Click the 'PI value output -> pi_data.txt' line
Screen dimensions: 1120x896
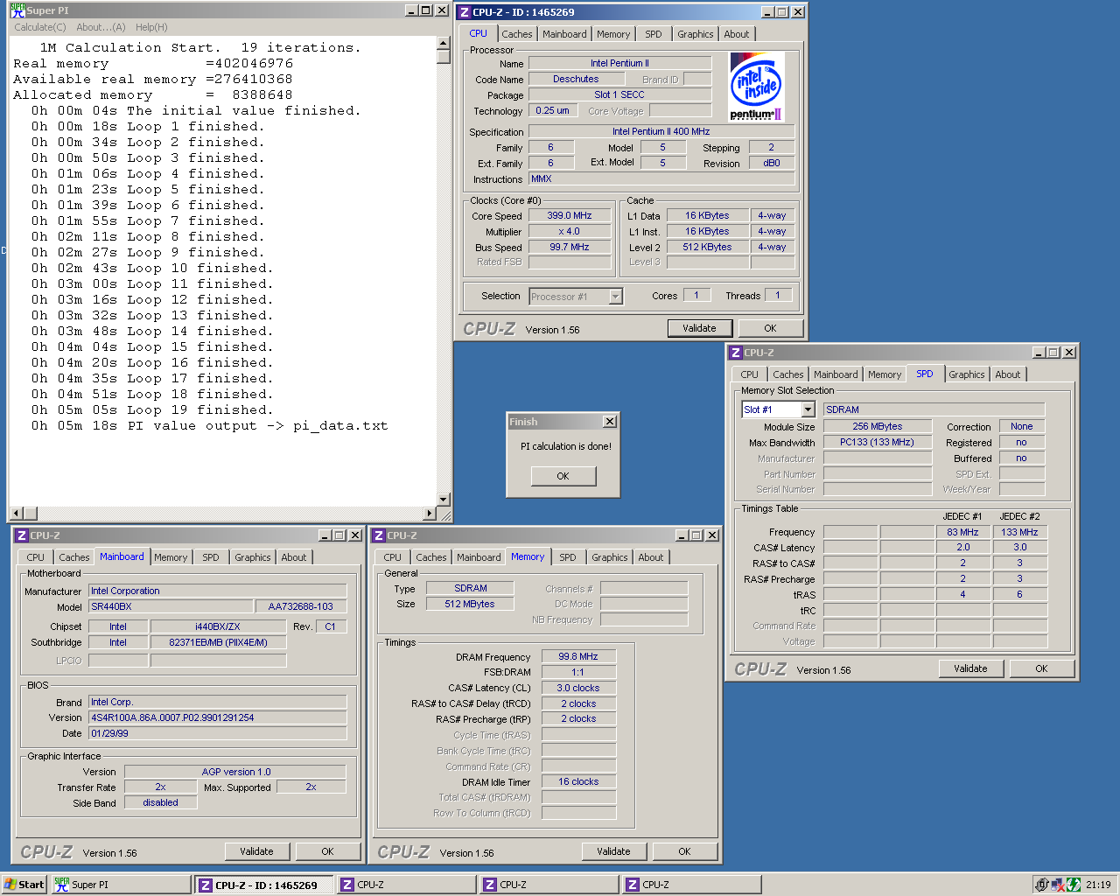point(210,426)
